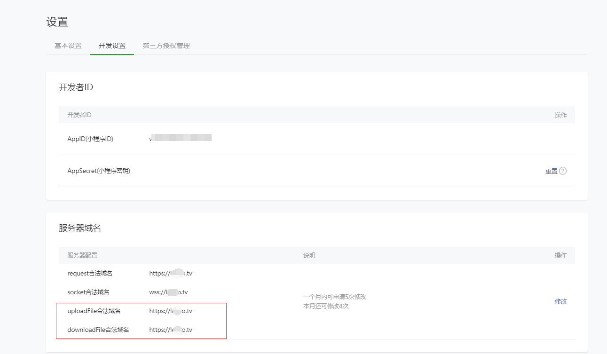Click the downloadFile合法域名 label
The height and width of the screenshot is (354, 607).
(x=98, y=330)
